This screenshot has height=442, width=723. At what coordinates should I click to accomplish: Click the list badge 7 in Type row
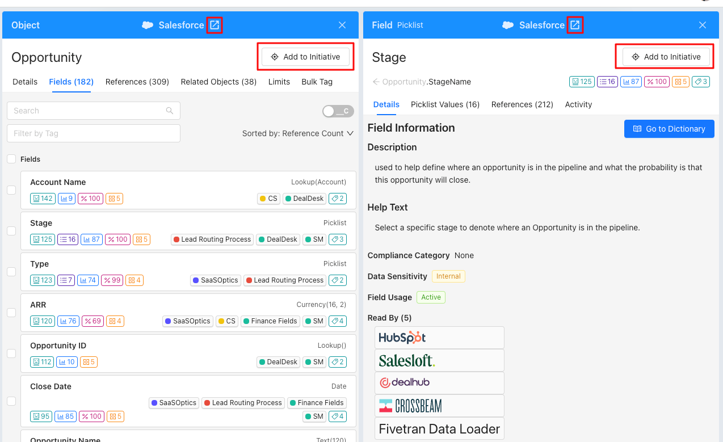(66, 280)
